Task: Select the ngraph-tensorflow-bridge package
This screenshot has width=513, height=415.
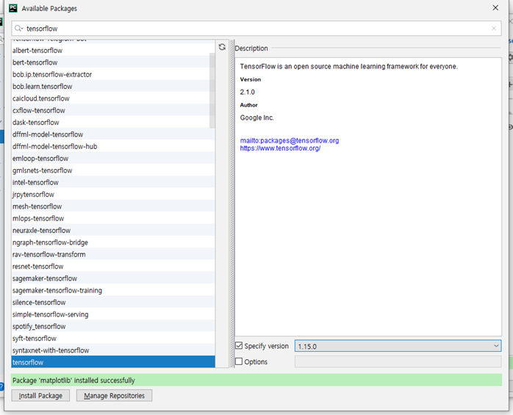Action: point(113,242)
